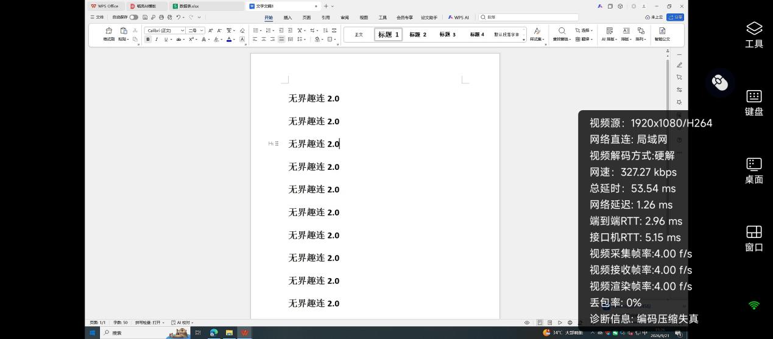Click the increase indent icon
This screenshot has height=339, width=773.
pyautogui.click(x=290, y=30)
